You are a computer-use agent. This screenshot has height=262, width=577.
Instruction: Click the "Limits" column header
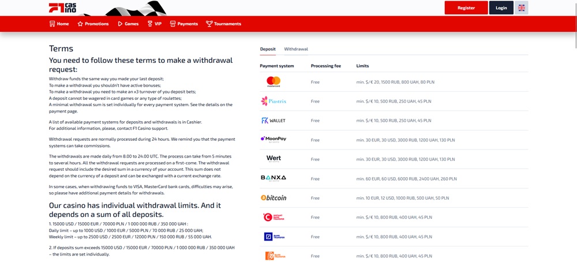point(362,66)
